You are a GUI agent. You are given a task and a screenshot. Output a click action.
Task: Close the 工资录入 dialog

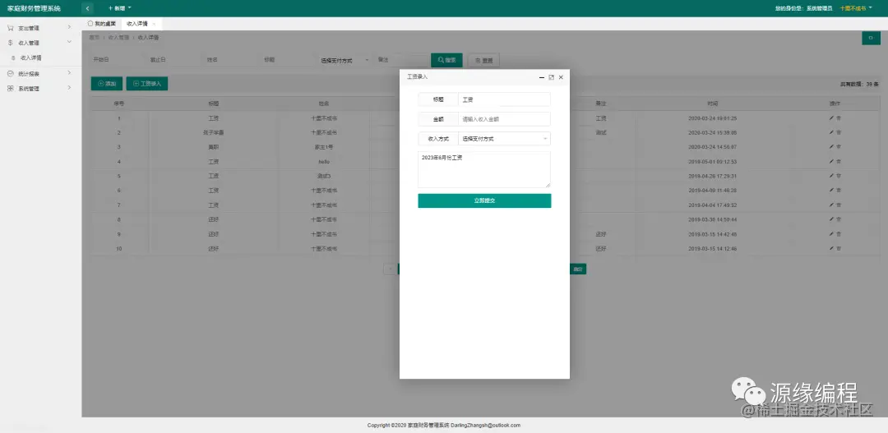561,77
